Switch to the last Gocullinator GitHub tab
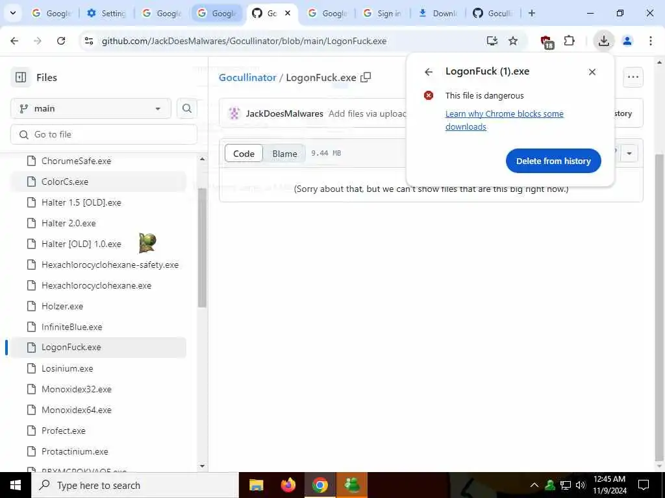This screenshot has width=665, height=498. point(492,13)
